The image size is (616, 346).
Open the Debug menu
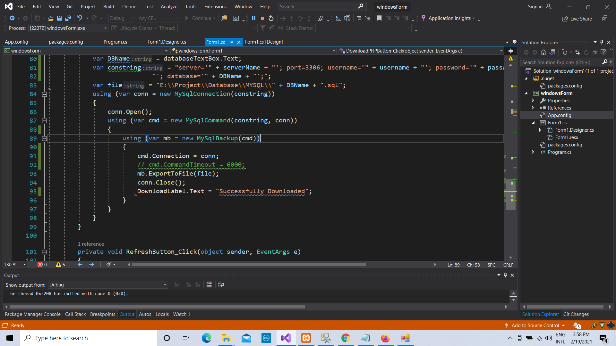[129, 6]
